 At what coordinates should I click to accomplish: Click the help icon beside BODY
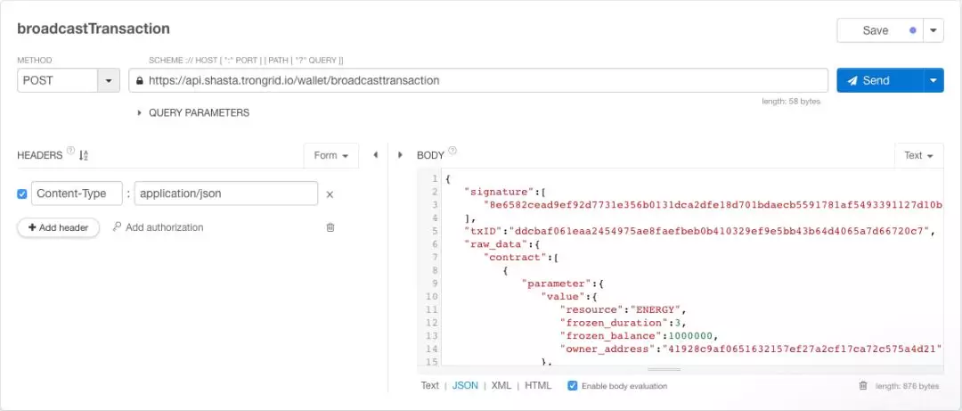(x=452, y=152)
